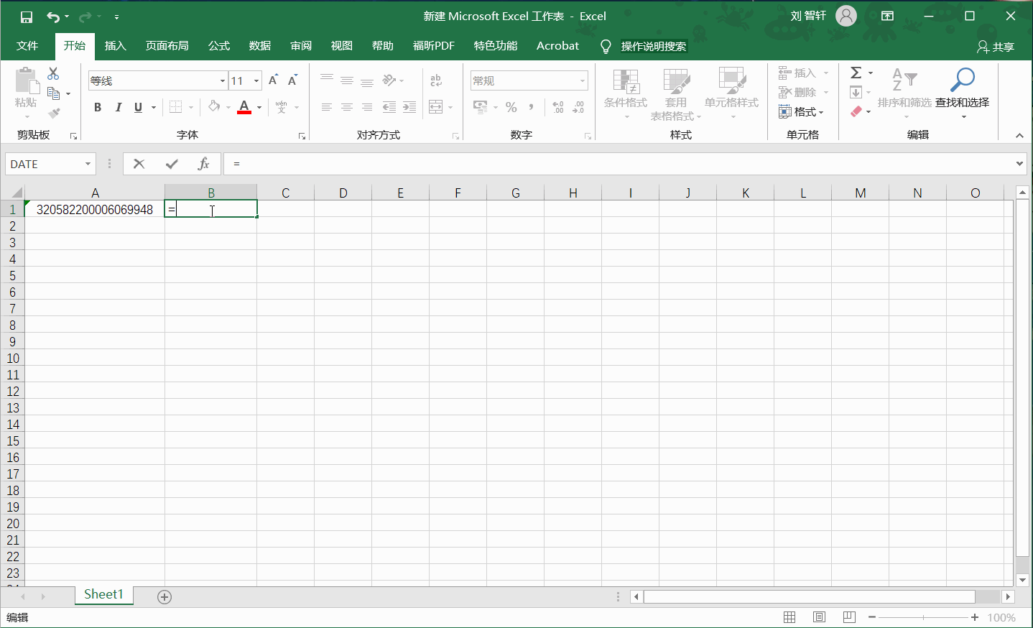Increase font size with large A icon

(x=273, y=80)
